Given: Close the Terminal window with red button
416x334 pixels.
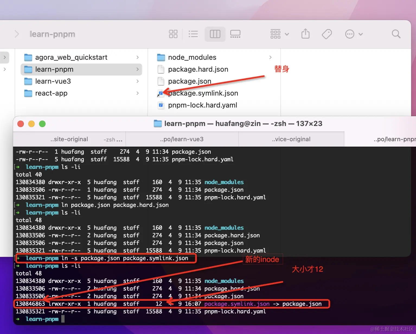Looking at the screenshot, I should 21,124.
